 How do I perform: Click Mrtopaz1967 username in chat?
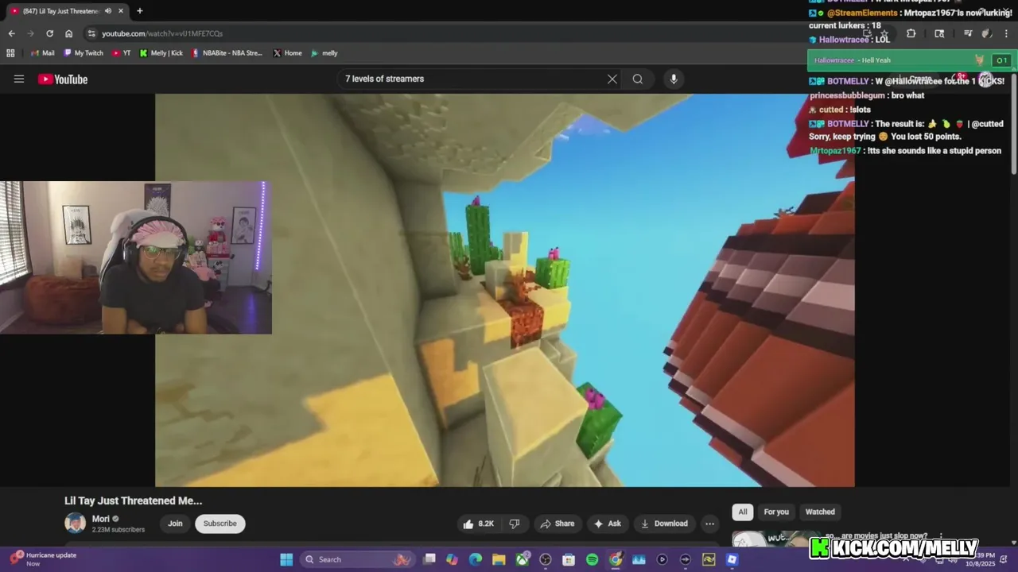(835, 151)
